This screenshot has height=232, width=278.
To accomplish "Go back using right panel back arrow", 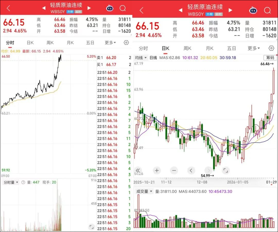I will pos(141,11).
